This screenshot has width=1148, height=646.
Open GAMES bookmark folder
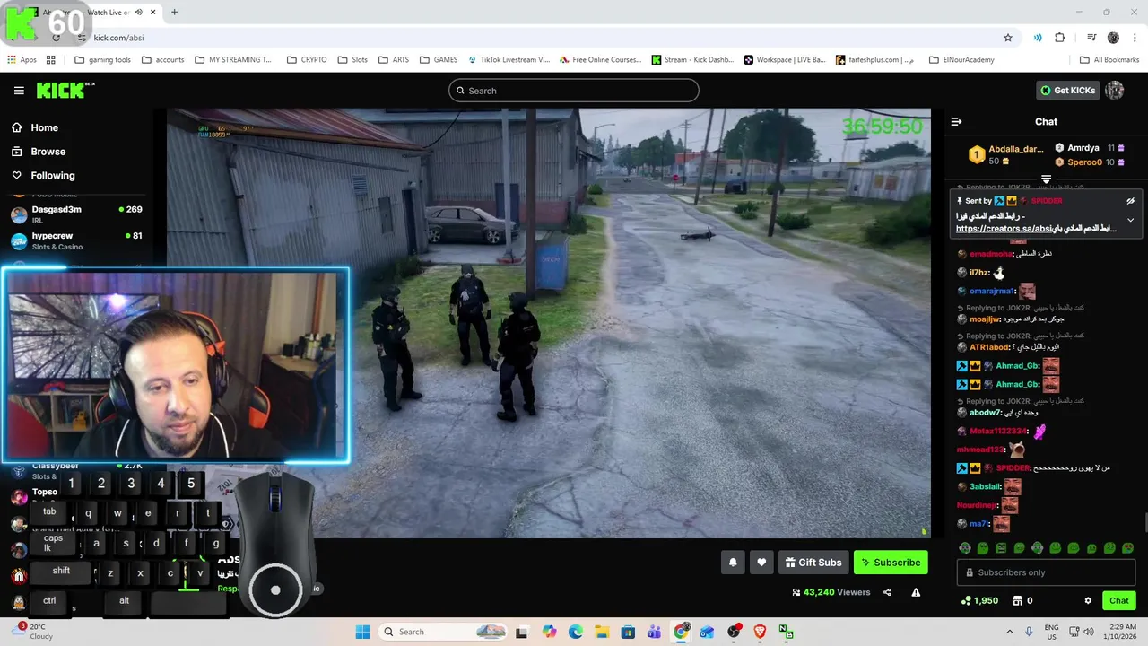pos(439,60)
